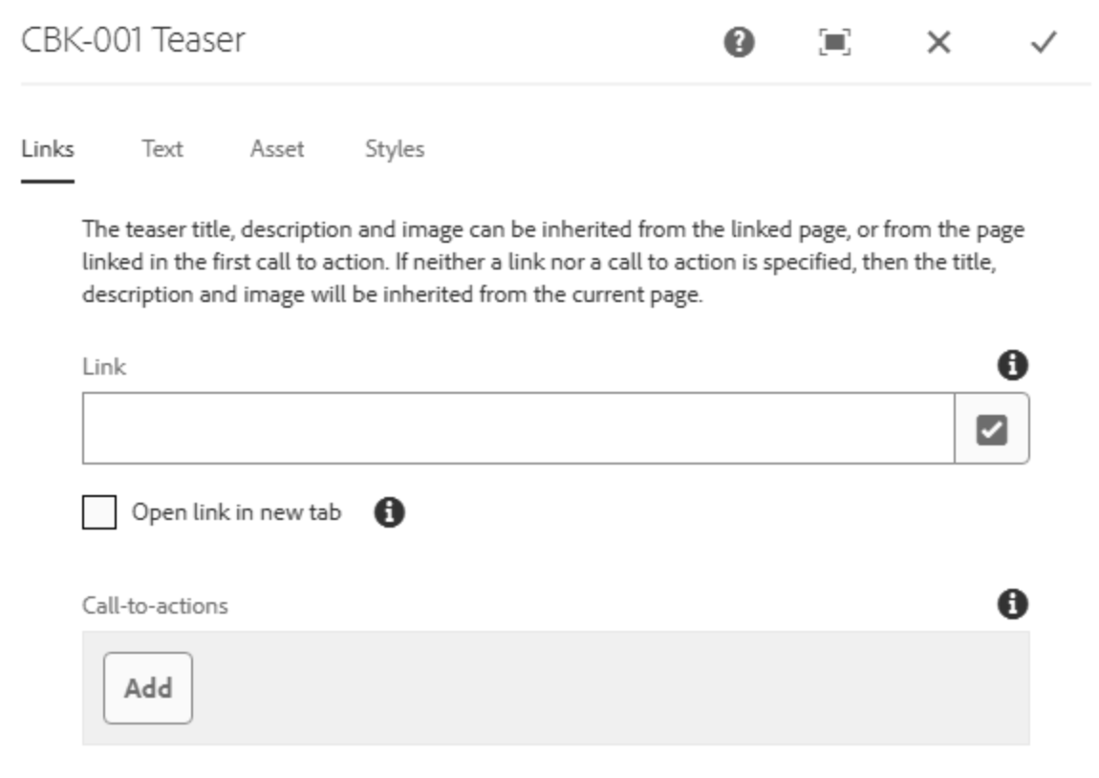
Task: Show info for the Link field
Action: coord(1012,365)
